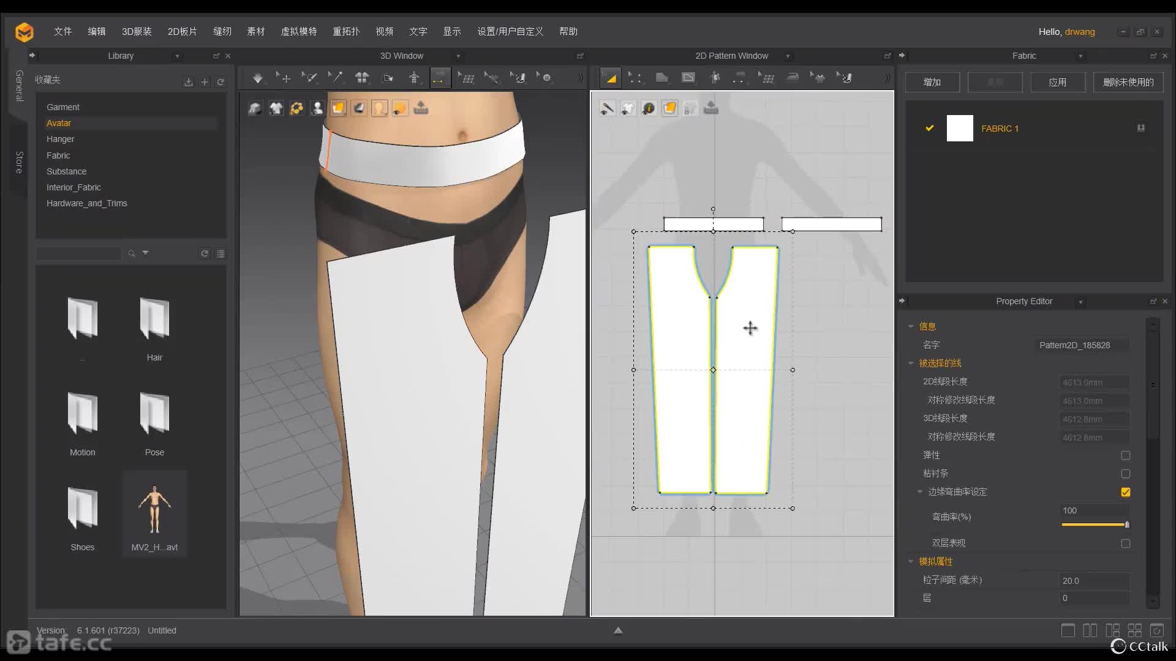Screen dimensions: 1176x661
Task: Uncheck the 边缘弯曲率设定 checkbox
Action: click(x=1126, y=492)
